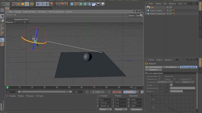Toggle visibility dot for Свет
This screenshot has height=113, width=202.
[168, 7]
